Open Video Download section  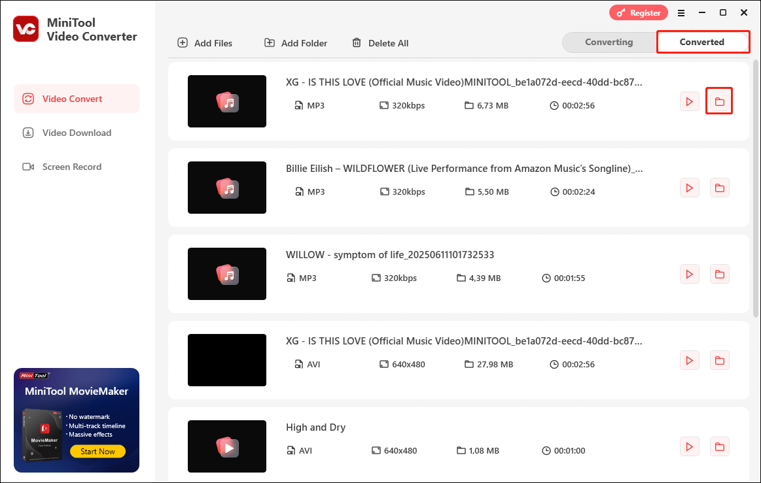tap(76, 133)
